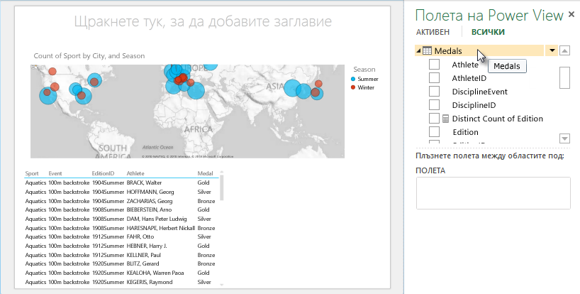Click the Medals table icon
Screen dimensions: 580x294
(427, 50)
